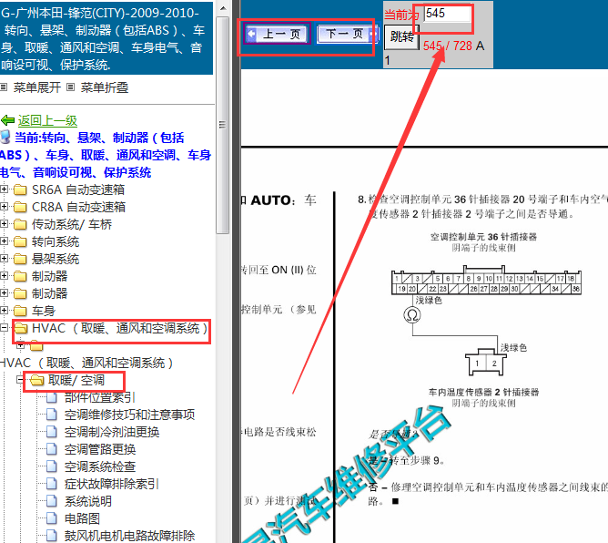
Task: Collapse all menus with 菜单折叠
Action: tap(104, 87)
